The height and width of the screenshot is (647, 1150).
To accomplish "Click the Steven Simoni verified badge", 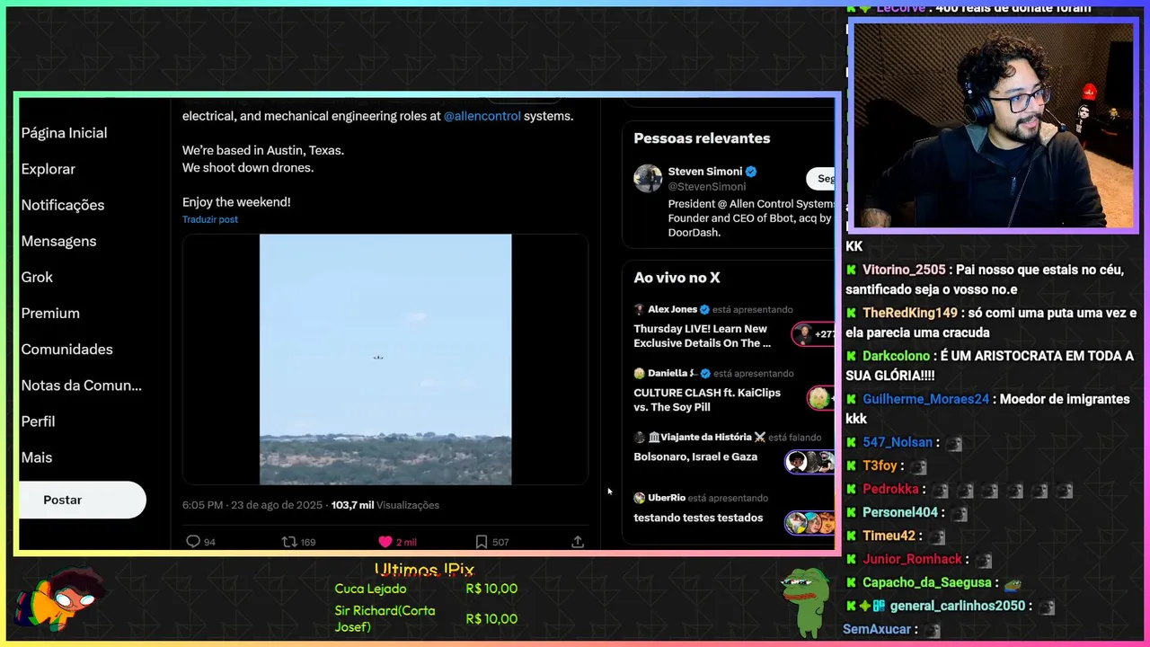I will point(751,172).
